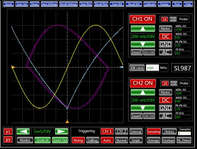Click Save Plot in toolbar

point(86,4)
